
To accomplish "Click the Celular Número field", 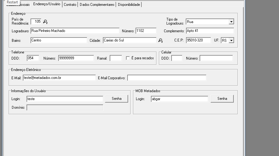I will [216, 58].
